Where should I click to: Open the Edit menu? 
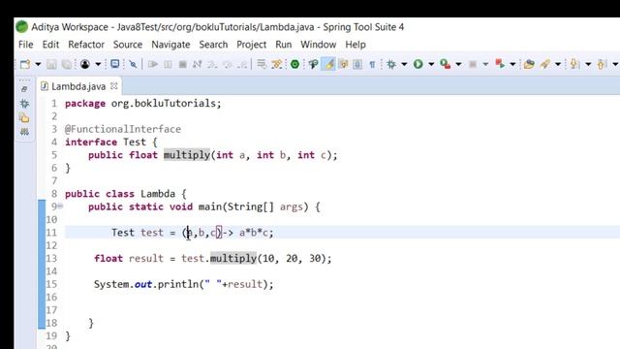pos(50,45)
